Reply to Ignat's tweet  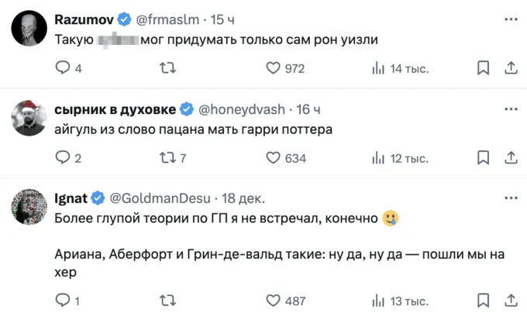[64, 300]
